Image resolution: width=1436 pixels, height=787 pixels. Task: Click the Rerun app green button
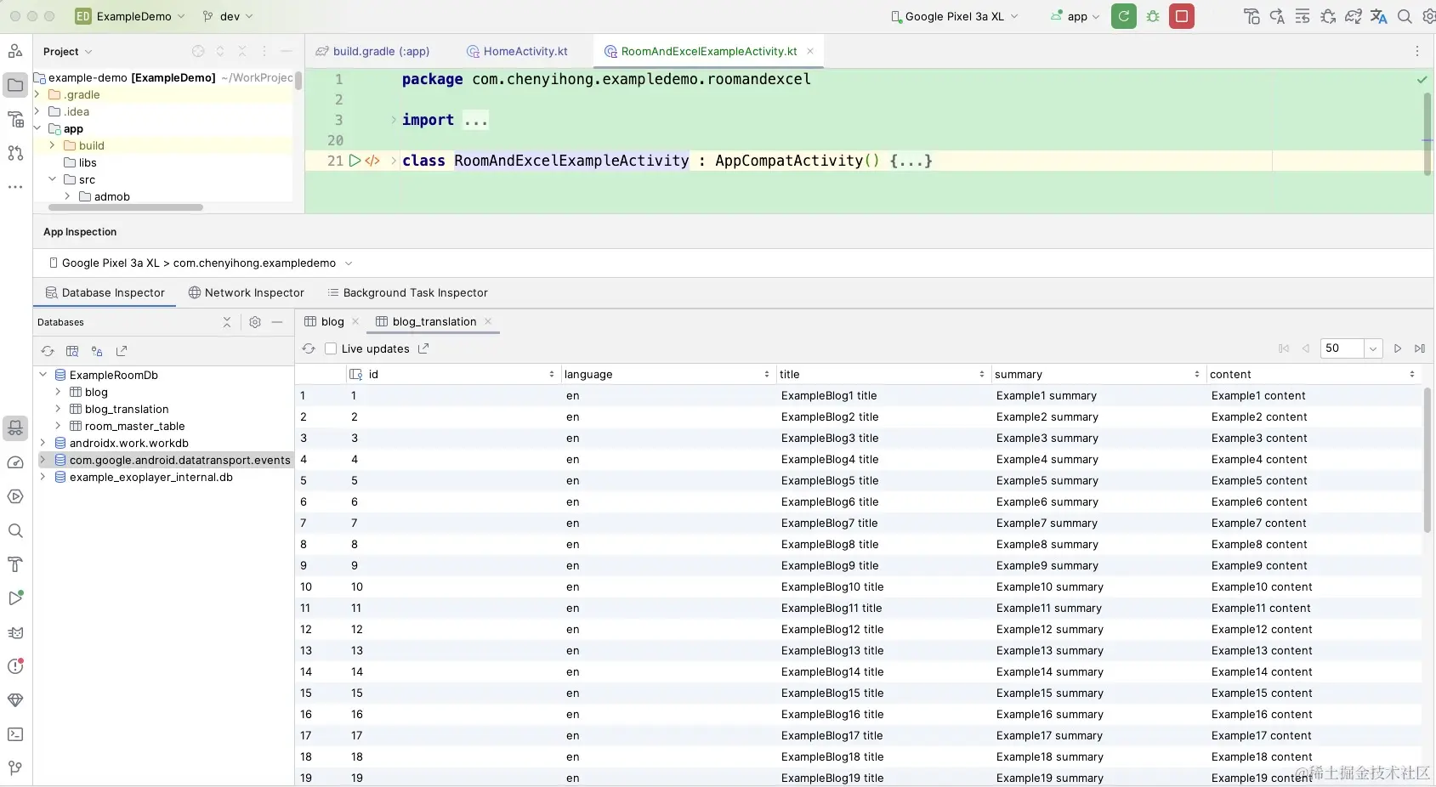[1124, 16]
